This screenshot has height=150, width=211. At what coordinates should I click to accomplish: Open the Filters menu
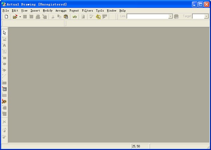tap(88, 11)
